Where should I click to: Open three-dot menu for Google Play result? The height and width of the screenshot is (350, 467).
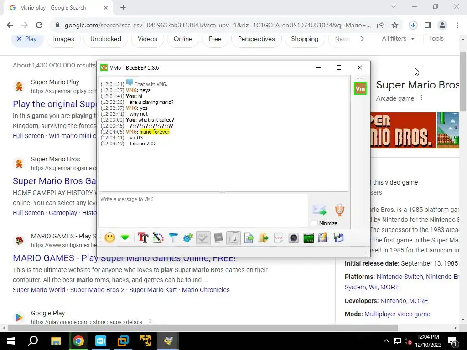coord(150,322)
